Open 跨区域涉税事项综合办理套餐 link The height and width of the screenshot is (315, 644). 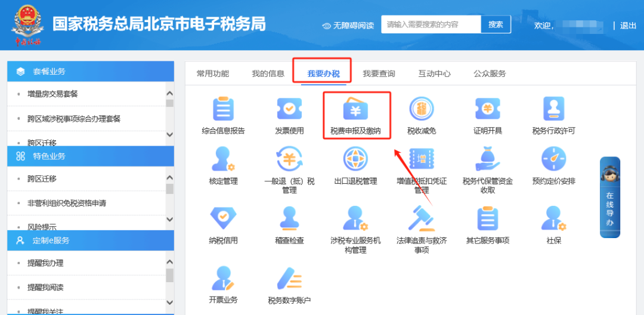pos(74,119)
